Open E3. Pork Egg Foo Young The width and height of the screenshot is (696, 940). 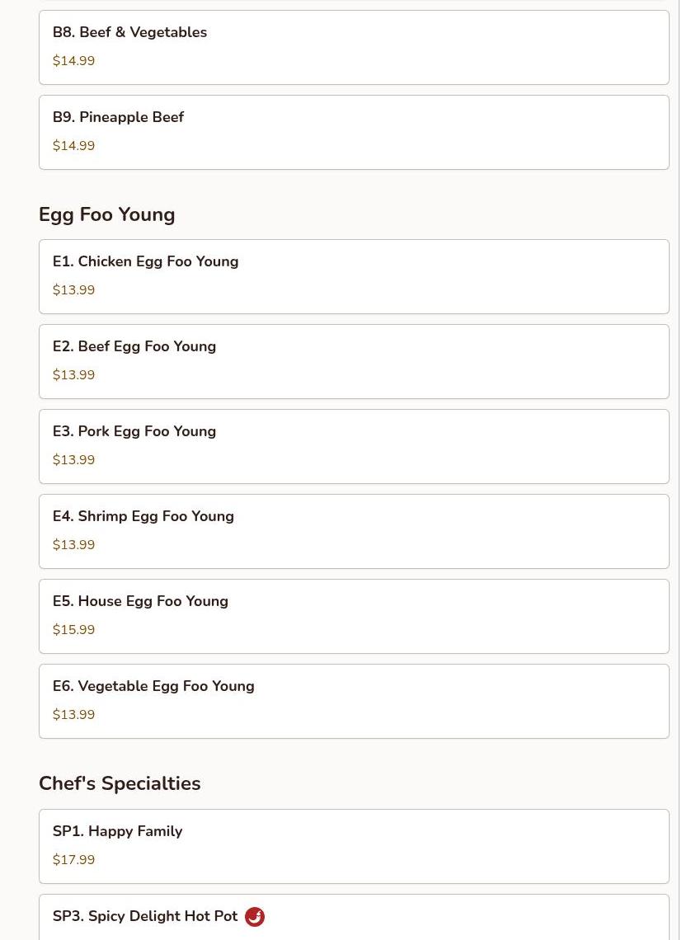pyautogui.click(x=353, y=446)
